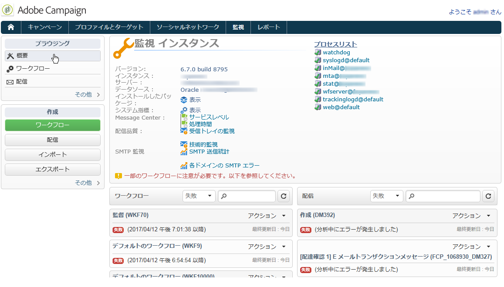The image size is (504, 287).
Task: Open 技術的監視 link
Action: [x=203, y=145]
